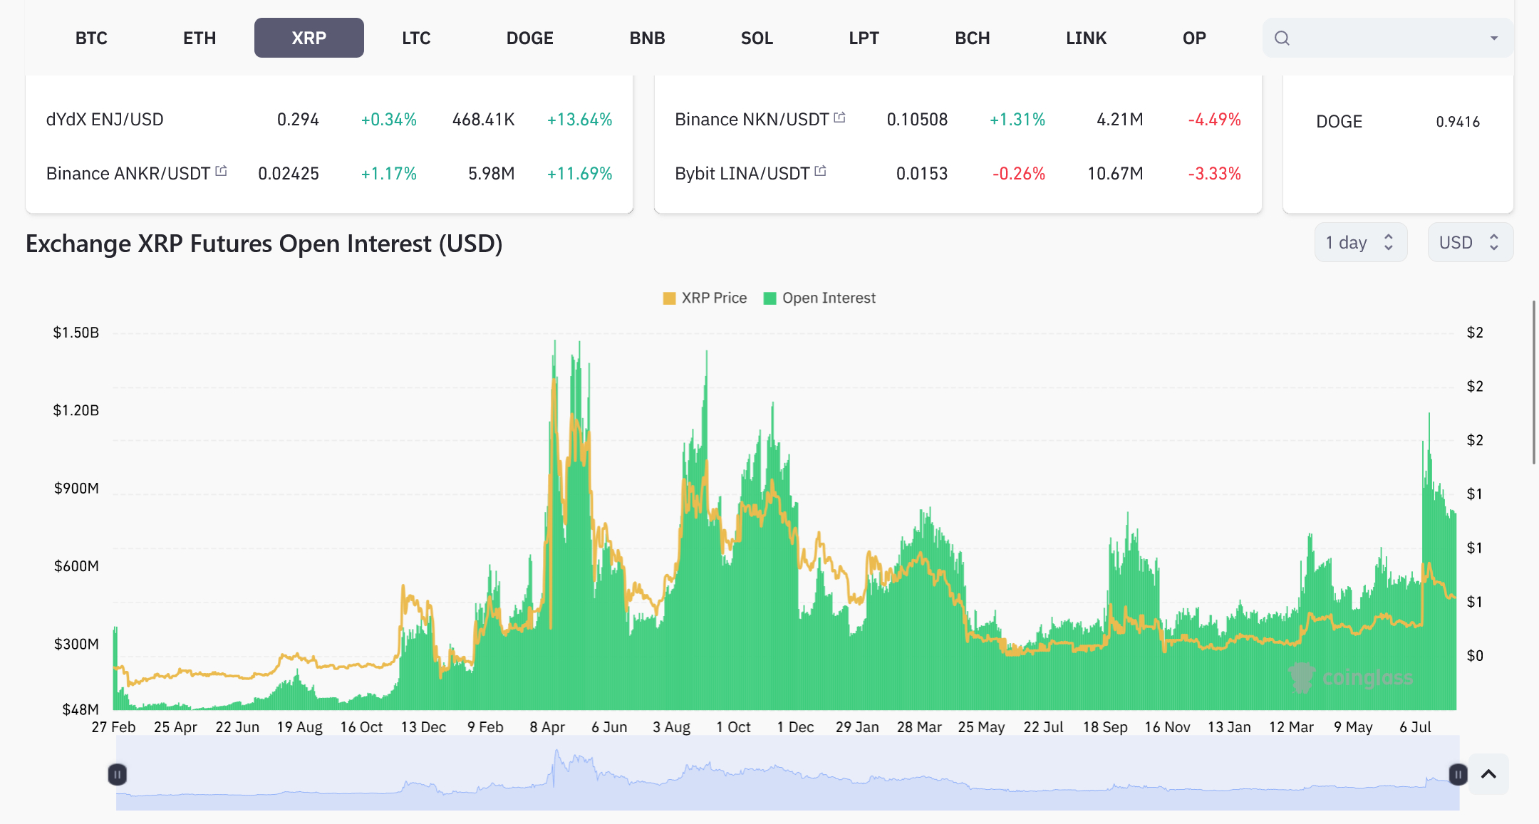This screenshot has height=824, width=1539.
Task: Click the $1.50B y-axis label
Action: click(76, 333)
